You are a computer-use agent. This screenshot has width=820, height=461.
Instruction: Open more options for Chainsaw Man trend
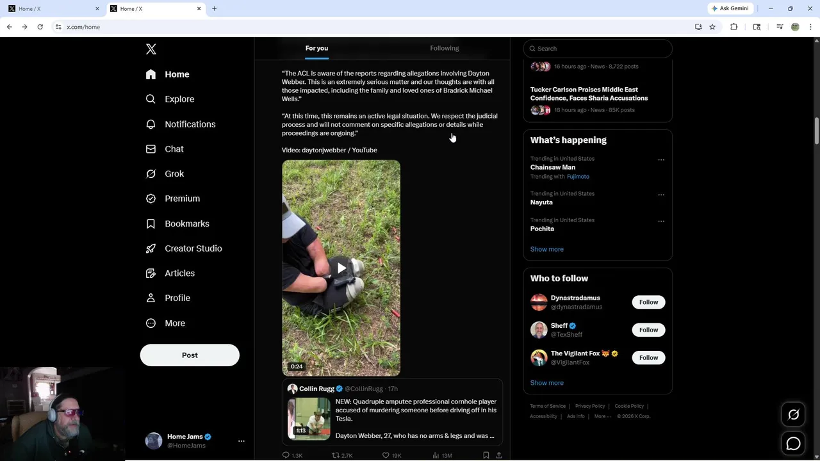pyautogui.click(x=661, y=159)
